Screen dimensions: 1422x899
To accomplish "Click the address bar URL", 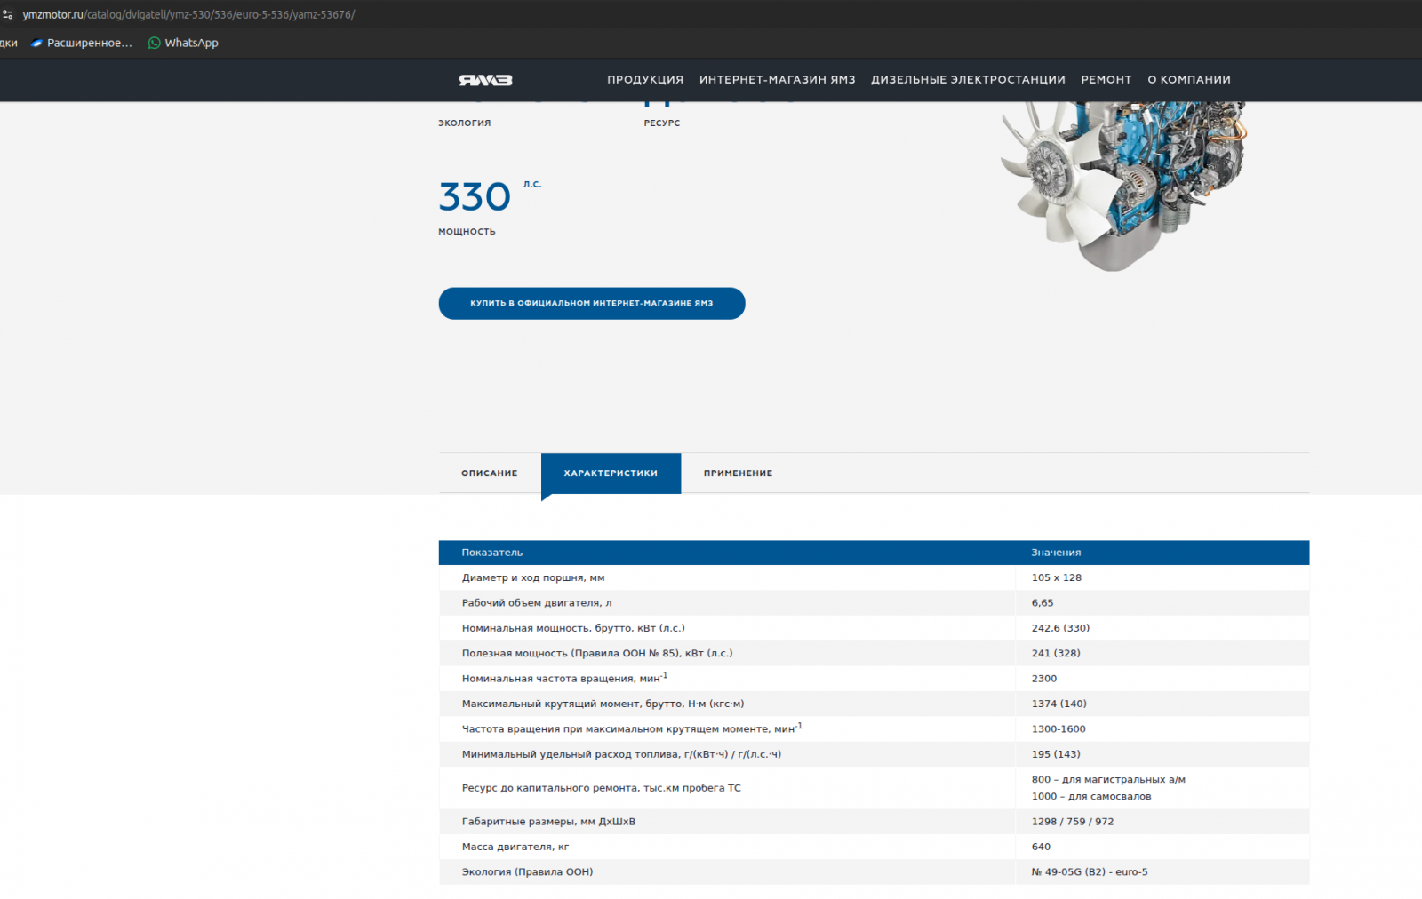I will tap(188, 14).
